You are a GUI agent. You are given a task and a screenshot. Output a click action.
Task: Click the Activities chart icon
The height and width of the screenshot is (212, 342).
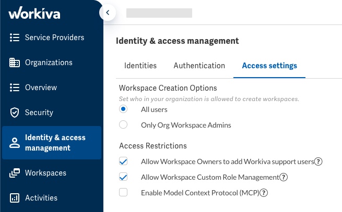(x=15, y=198)
